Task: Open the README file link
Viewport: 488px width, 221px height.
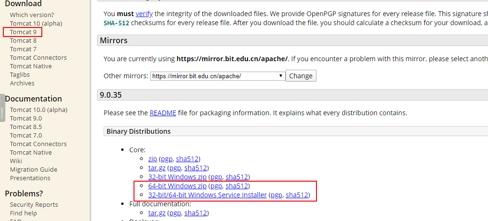Action: (x=163, y=113)
